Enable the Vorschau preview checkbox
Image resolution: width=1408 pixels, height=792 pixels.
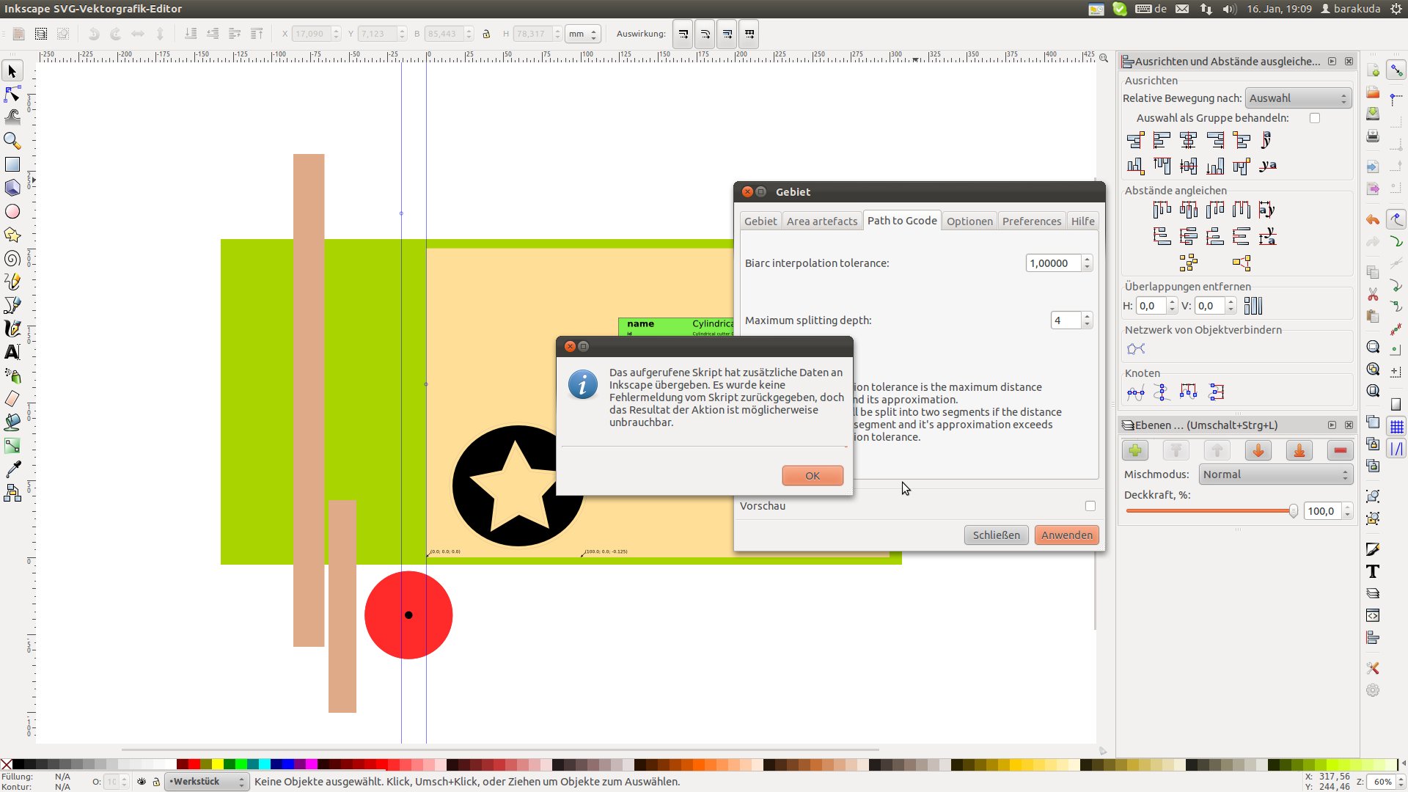tap(1090, 506)
